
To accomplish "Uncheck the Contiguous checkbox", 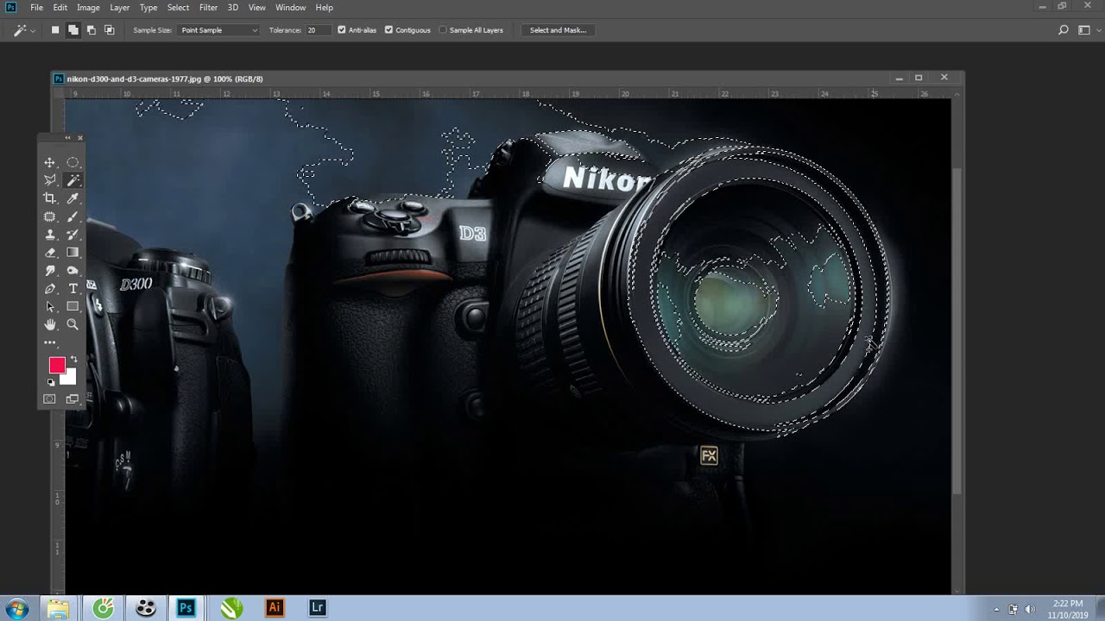I will point(388,30).
